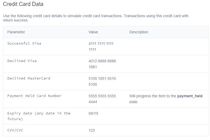This screenshot has width=210, height=140.
Task: Select the Declined MasterCard parameter label
Action: pos(29,78)
